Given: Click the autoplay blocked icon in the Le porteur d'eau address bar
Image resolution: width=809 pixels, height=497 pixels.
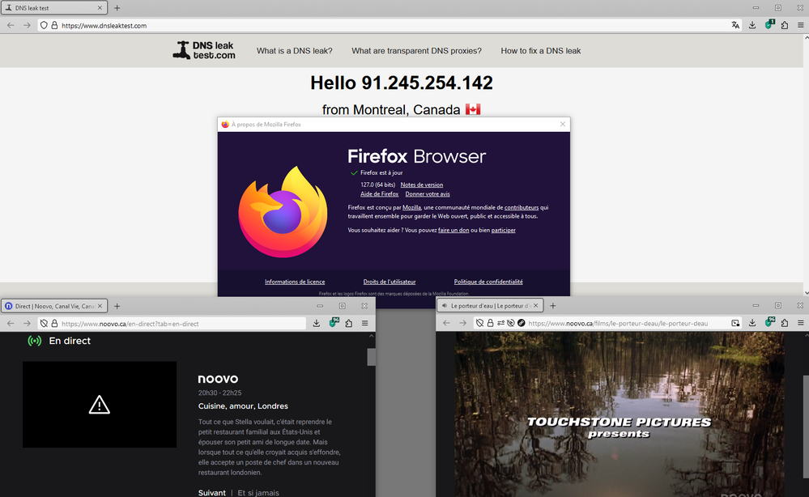Looking at the screenshot, I should 511,323.
